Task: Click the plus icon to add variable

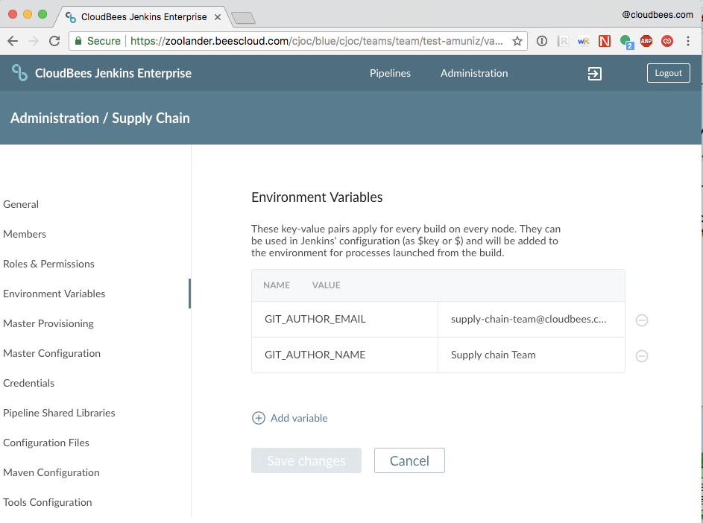Action: [x=258, y=418]
